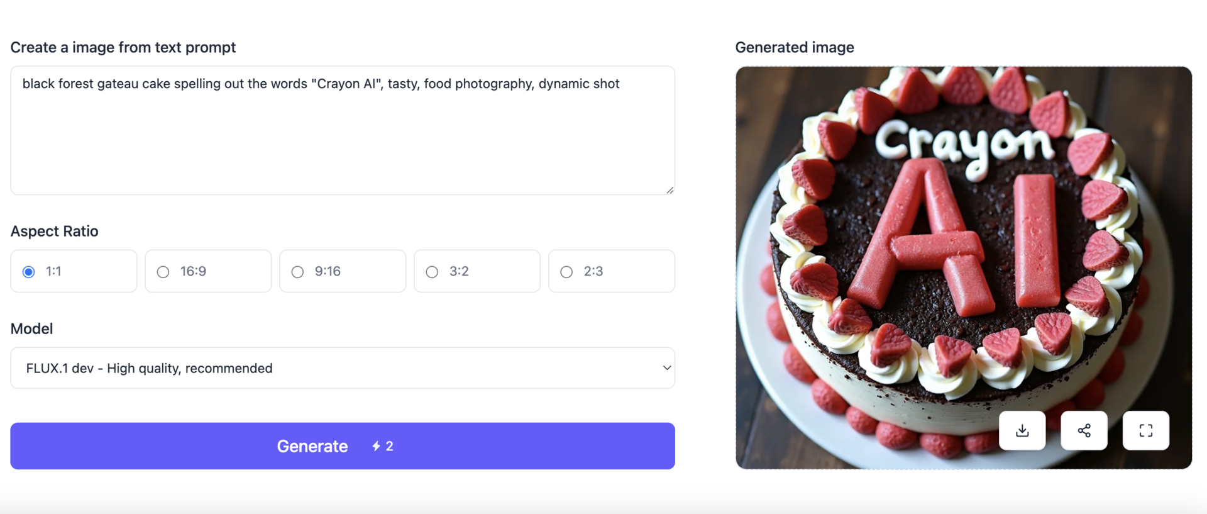The width and height of the screenshot is (1207, 514).
Task: Switch aspect ratio to 3:2
Action: 433,272
